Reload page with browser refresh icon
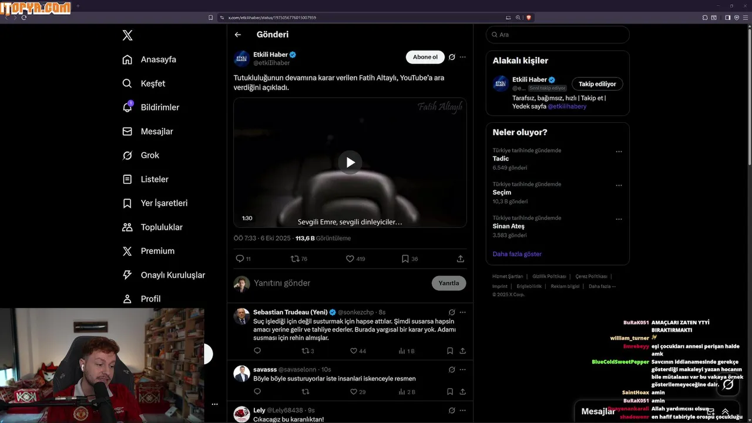Image resolution: width=752 pixels, height=423 pixels. tap(23, 18)
